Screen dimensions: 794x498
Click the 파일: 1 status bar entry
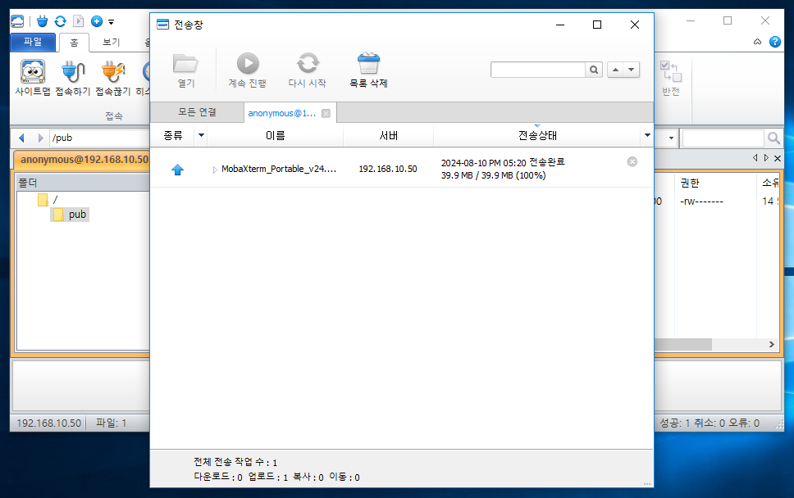point(112,423)
